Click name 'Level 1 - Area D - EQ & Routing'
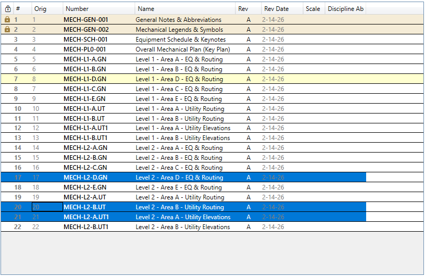The width and height of the screenshot is (425, 277). [179, 79]
